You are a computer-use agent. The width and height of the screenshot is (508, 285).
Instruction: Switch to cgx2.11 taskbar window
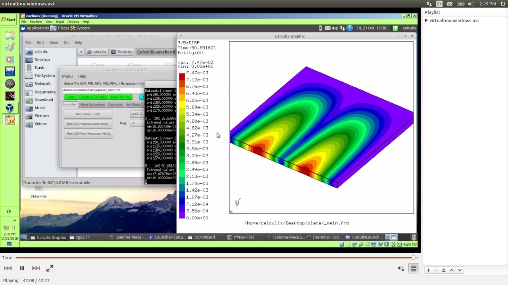pos(80,237)
